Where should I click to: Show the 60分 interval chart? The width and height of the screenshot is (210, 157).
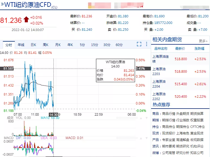[119, 45]
